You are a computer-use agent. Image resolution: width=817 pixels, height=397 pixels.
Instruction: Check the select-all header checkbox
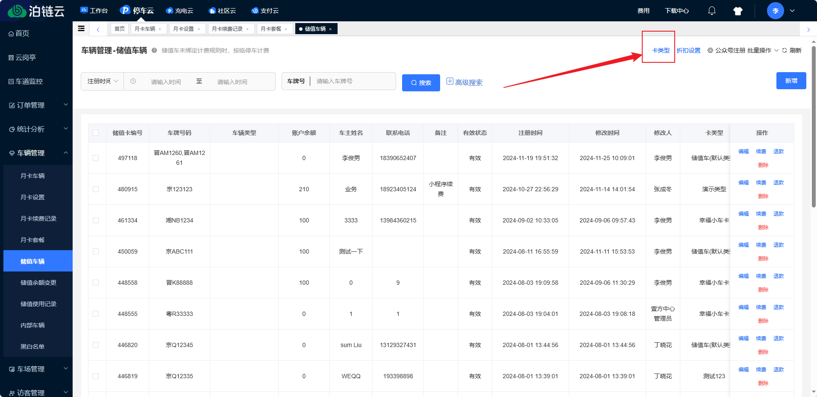point(96,133)
